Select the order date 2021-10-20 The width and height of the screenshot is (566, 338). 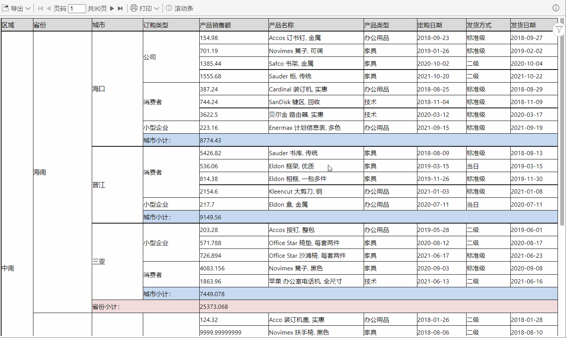click(442, 76)
